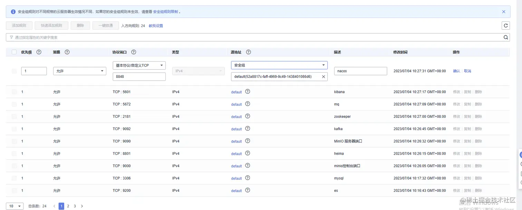The image size is (522, 210).
Task: Click help icon next to 优先级 header
Action: pyautogui.click(x=39, y=52)
